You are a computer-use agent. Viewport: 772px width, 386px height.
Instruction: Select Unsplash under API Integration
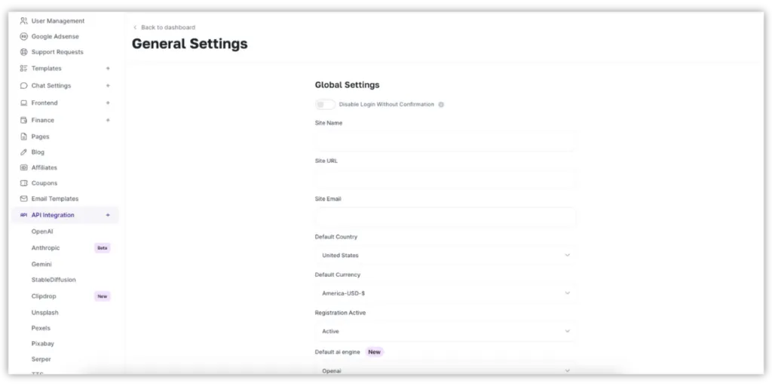click(x=44, y=313)
